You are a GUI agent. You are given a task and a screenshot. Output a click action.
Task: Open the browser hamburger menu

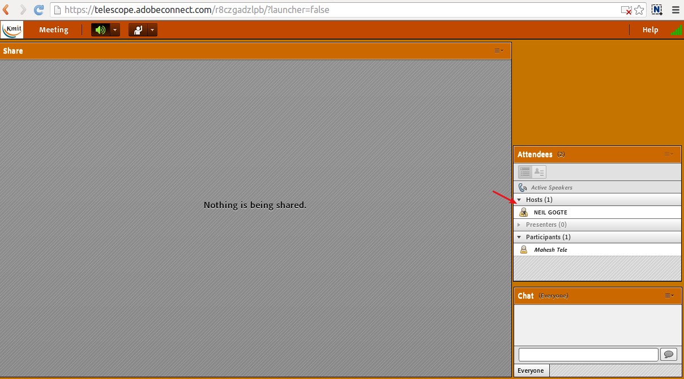coord(675,10)
